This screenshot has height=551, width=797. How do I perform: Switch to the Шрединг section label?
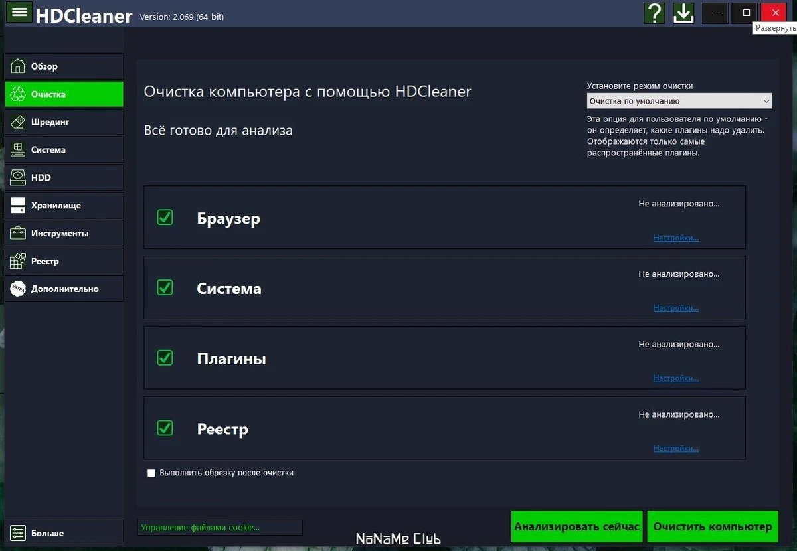[x=50, y=122]
